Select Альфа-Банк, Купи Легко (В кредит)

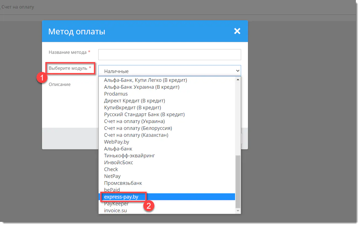(x=146, y=80)
